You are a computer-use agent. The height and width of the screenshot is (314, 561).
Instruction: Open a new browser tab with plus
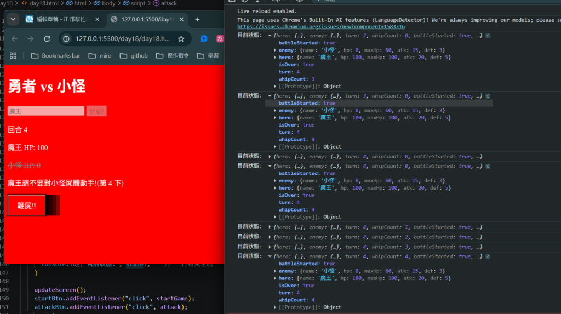click(x=197, y=19)
